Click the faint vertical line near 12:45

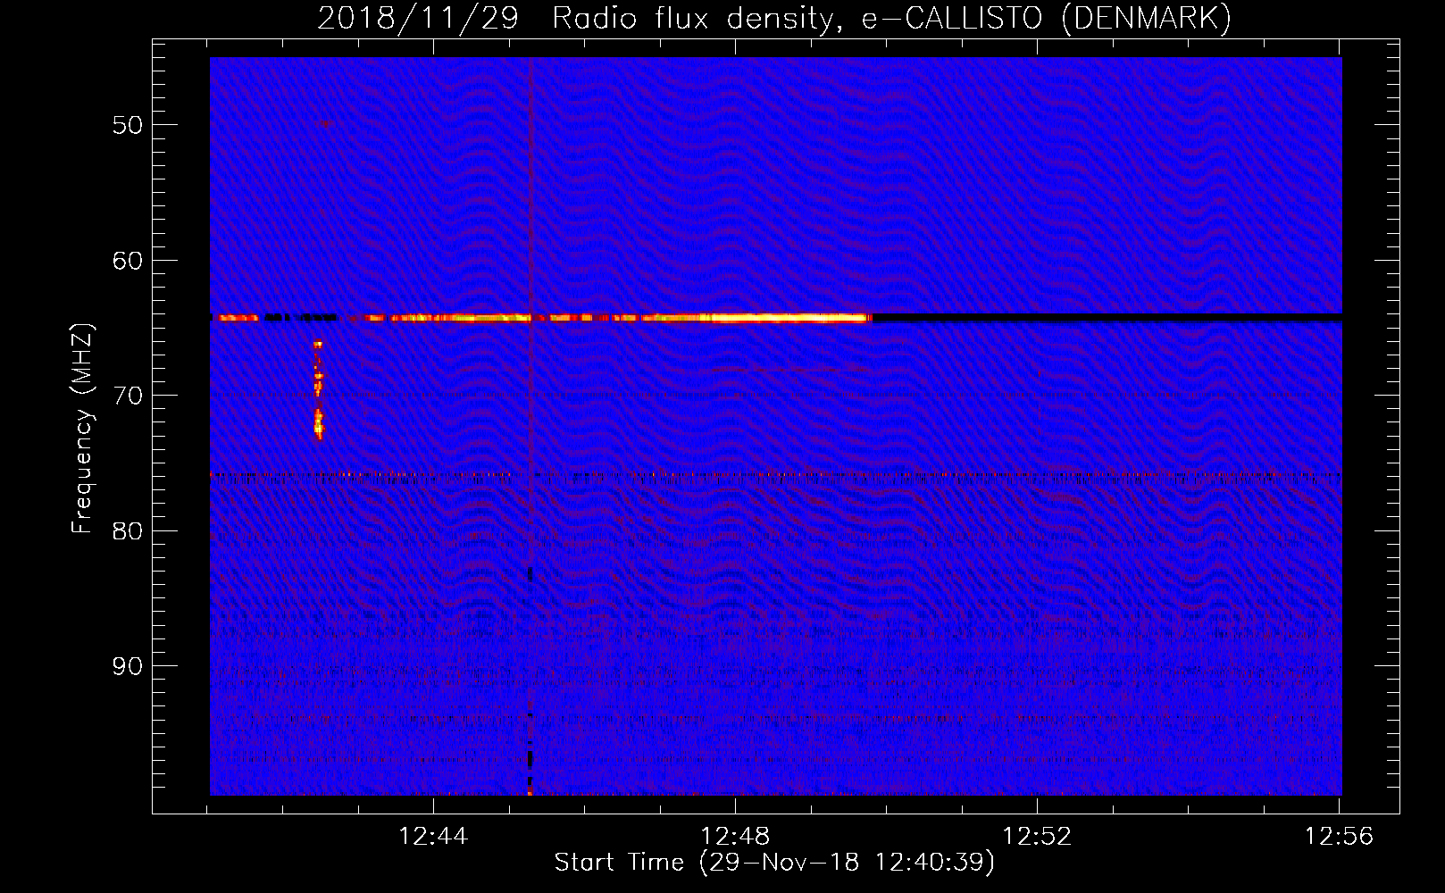pyautogui.click(x=530, y=426)
